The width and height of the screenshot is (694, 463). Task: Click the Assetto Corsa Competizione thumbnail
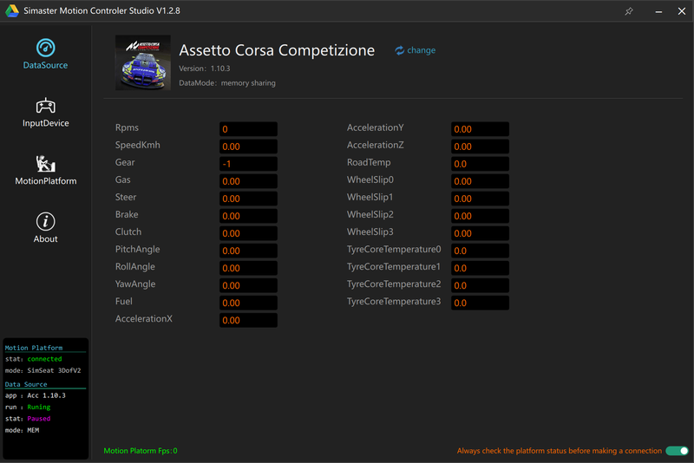click(x=143, y=62)
